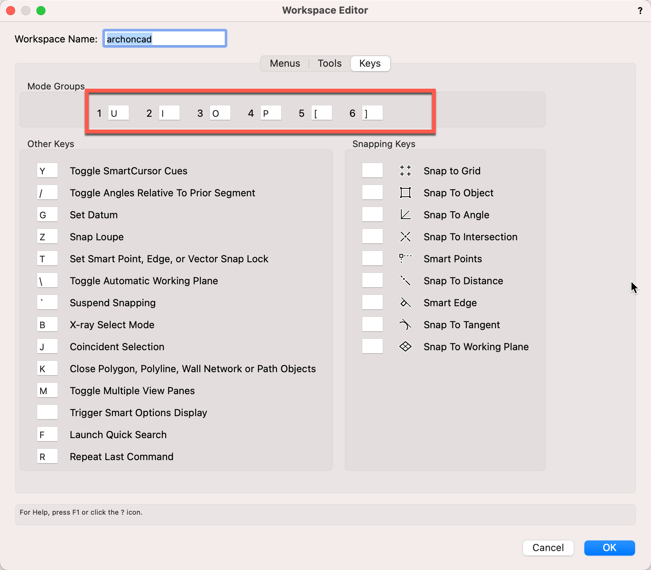Viewport: 651px width, 570px height.
Task: Click the Smart Points icon
Action: (405, 259)
